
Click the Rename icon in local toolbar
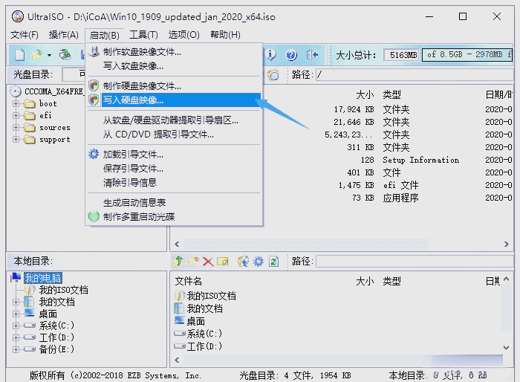pos(223,262)
